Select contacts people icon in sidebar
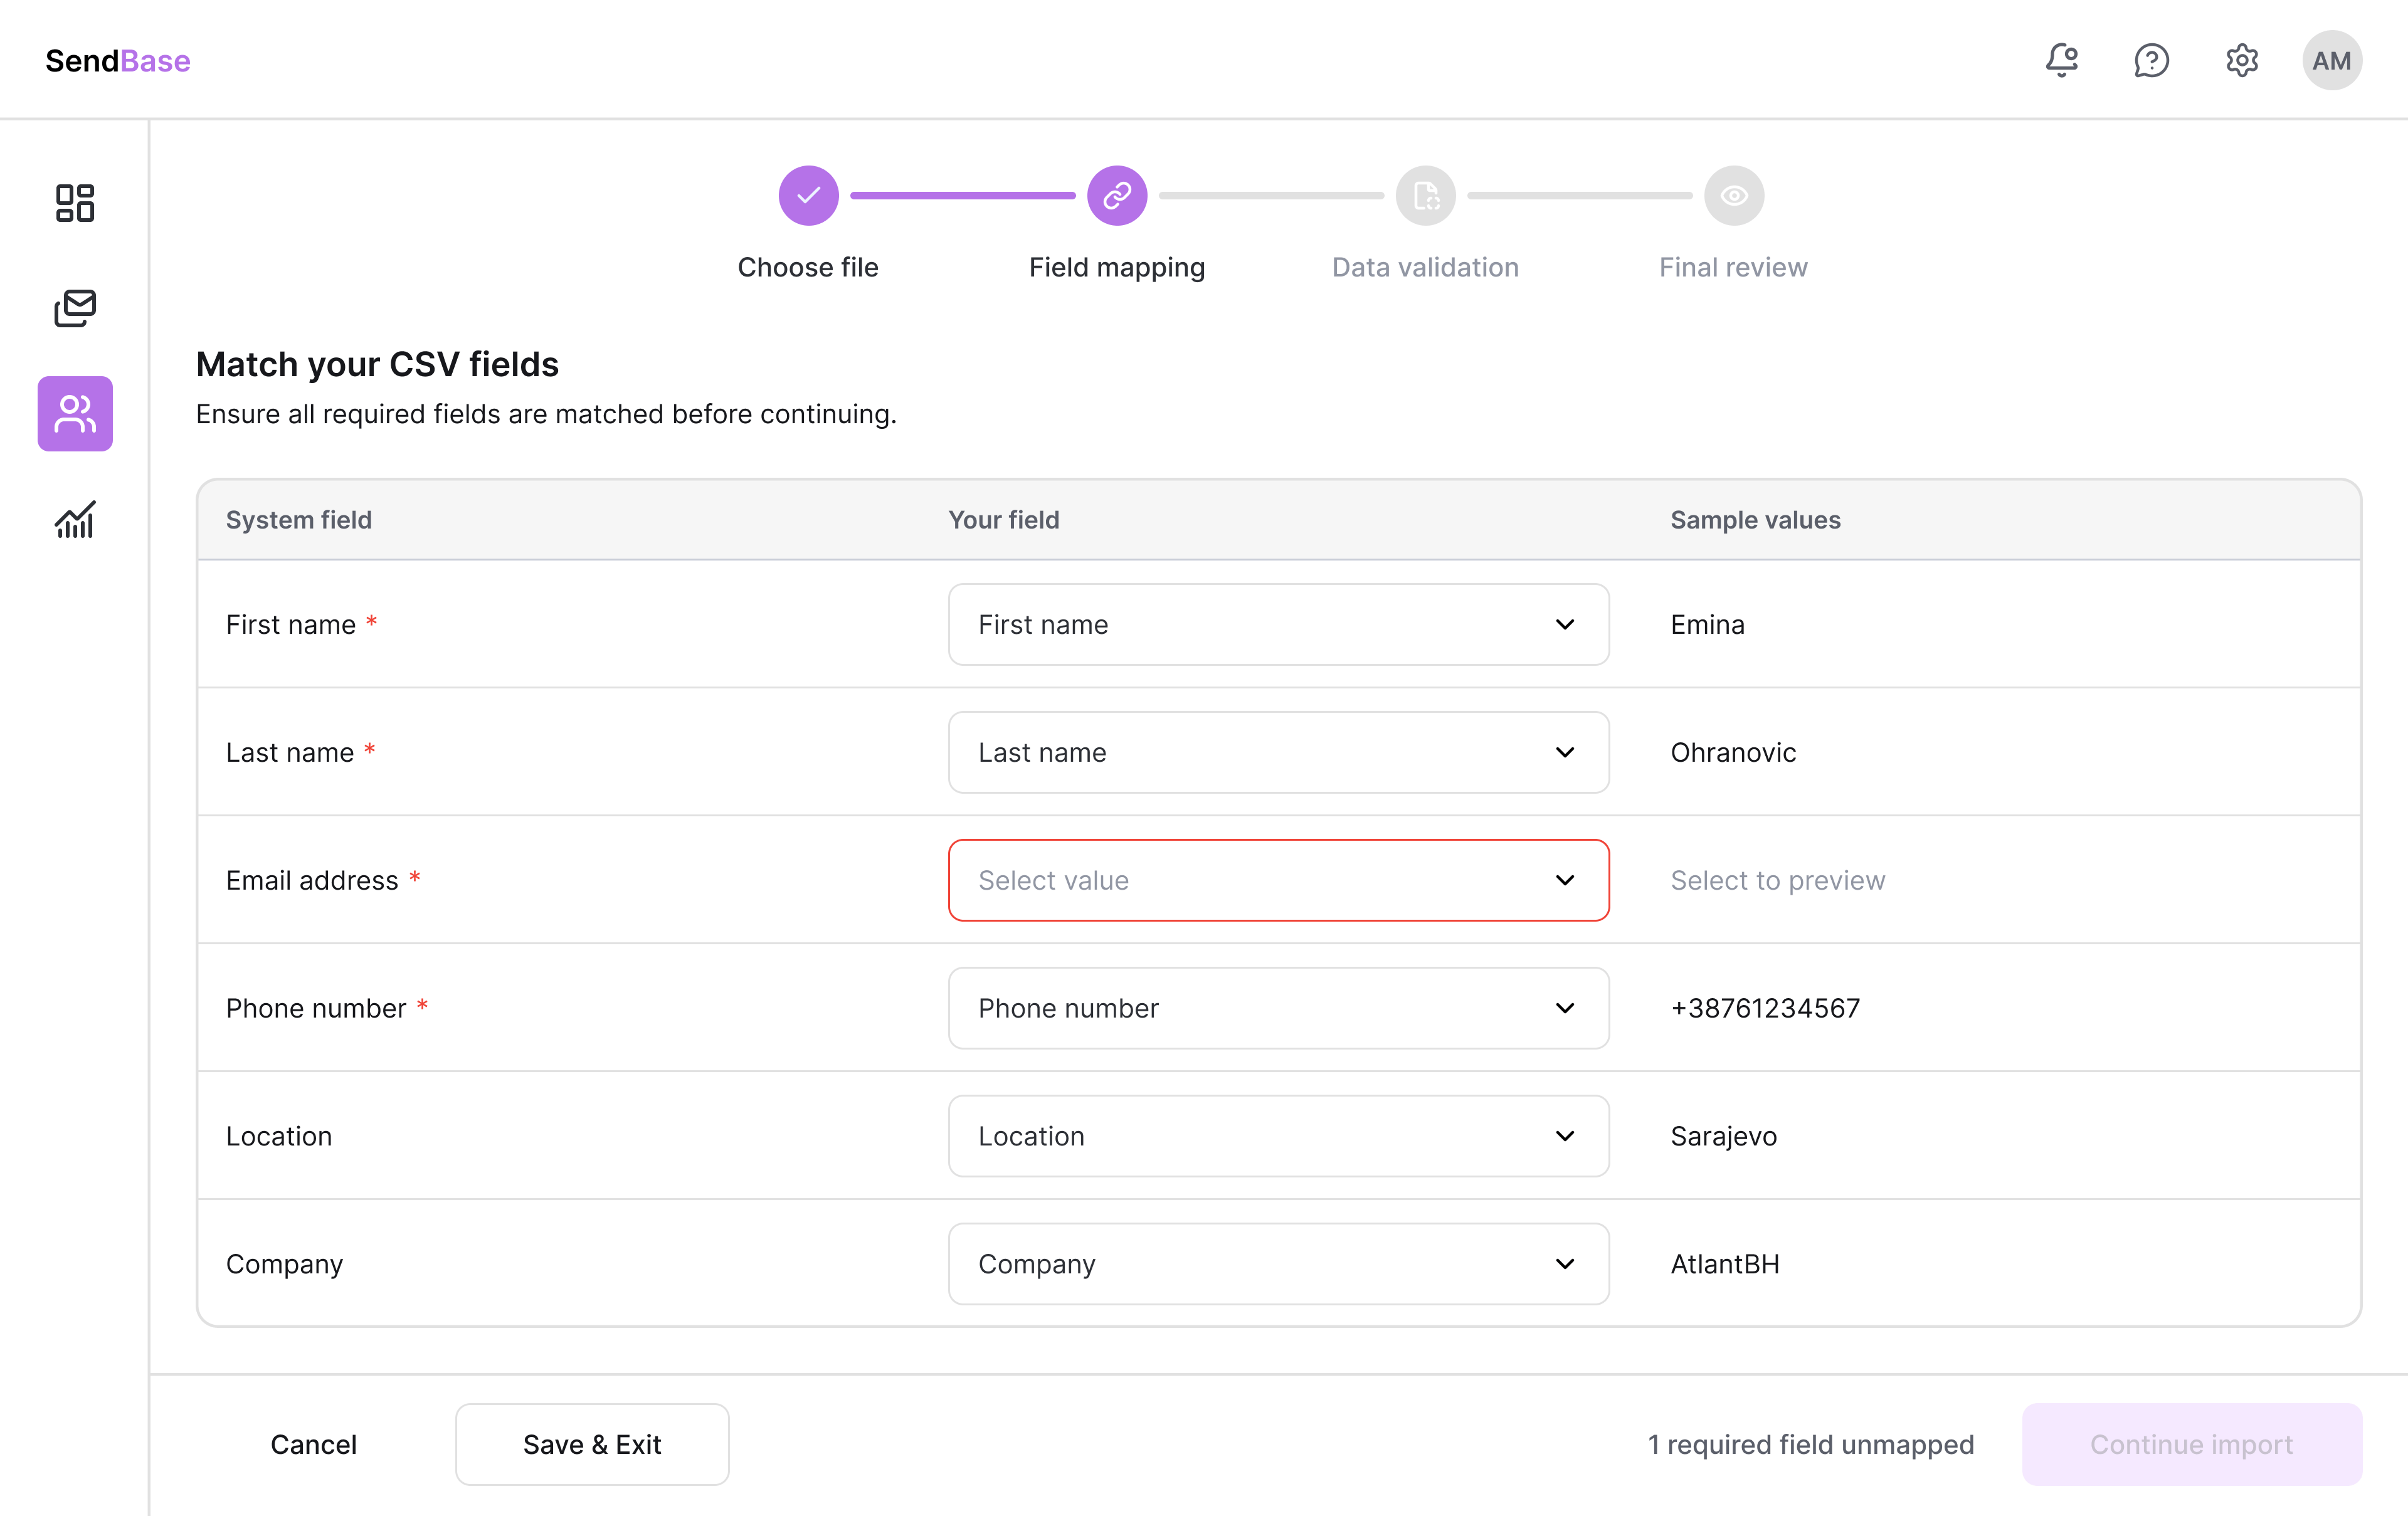The width and height of the screenshot is (2408, 1516). tap(75, 414)
